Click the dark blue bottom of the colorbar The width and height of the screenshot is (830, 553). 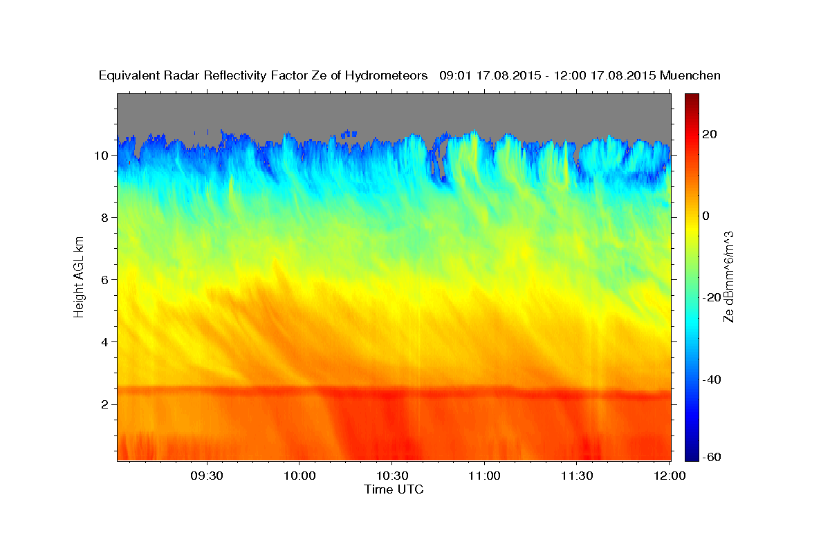(x=692, y=455)
